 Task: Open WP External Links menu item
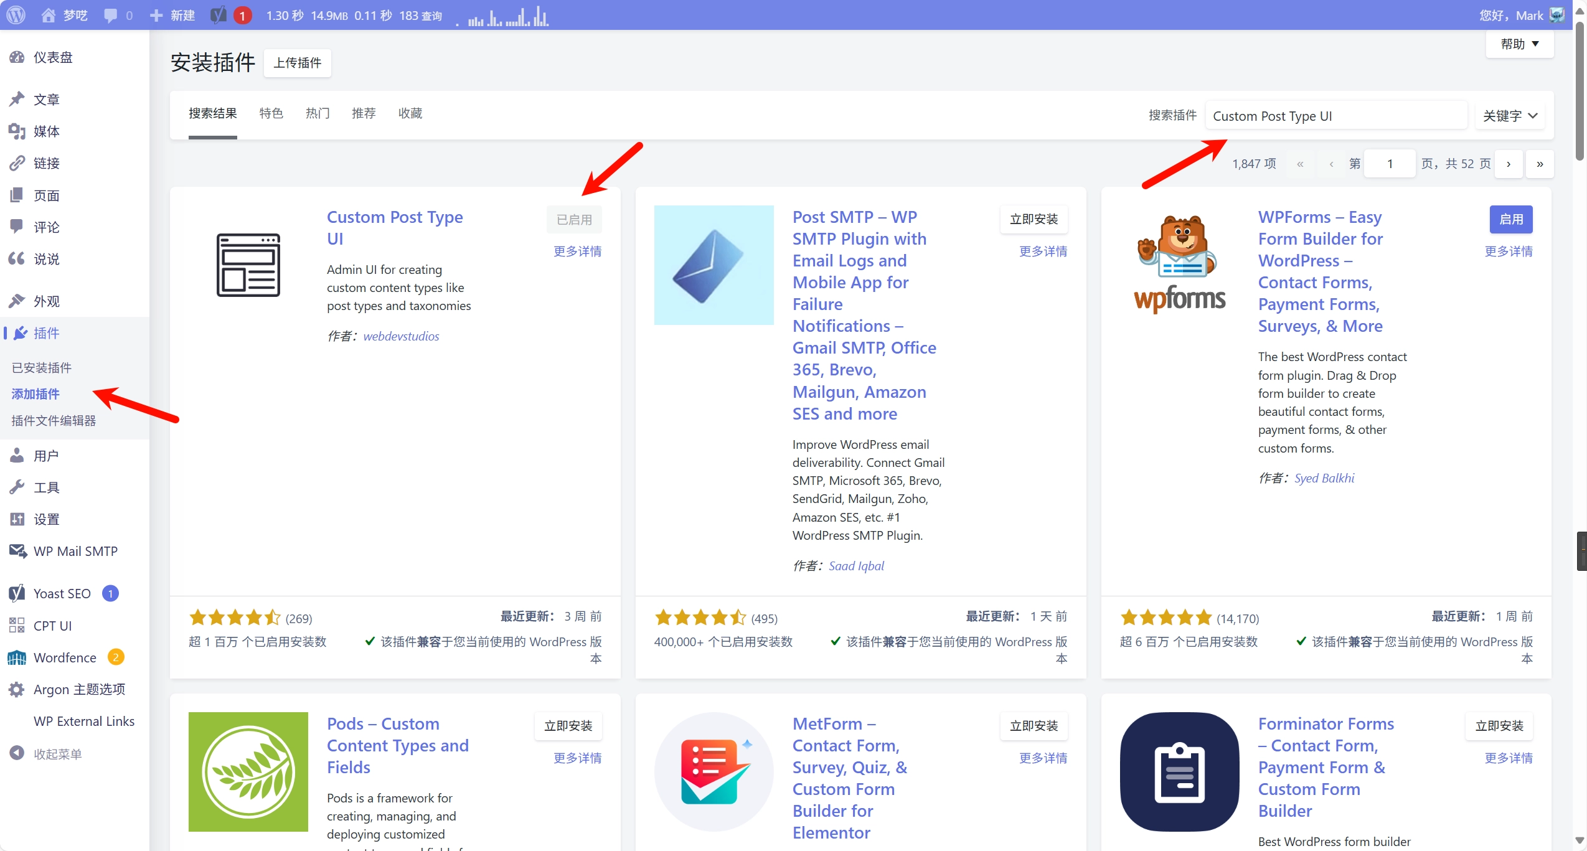tap(84, 721)
